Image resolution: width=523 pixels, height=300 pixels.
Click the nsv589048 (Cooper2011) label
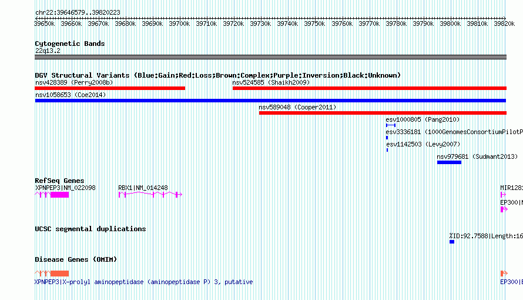pyautogui.click(x=297, y=107)
